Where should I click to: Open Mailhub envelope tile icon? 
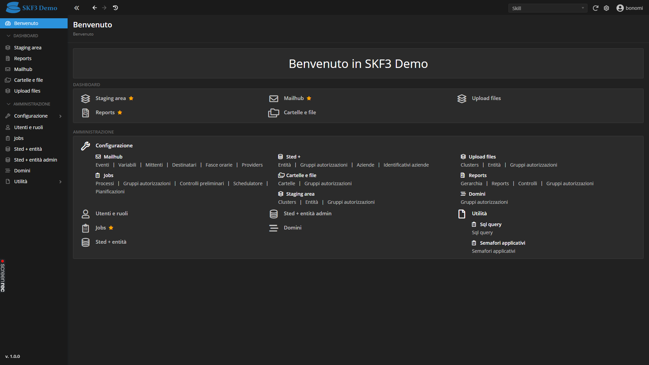click(x=274, y=99)
